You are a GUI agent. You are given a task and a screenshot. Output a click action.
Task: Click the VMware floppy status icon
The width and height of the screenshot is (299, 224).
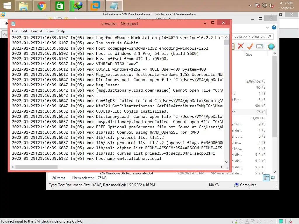247,221
